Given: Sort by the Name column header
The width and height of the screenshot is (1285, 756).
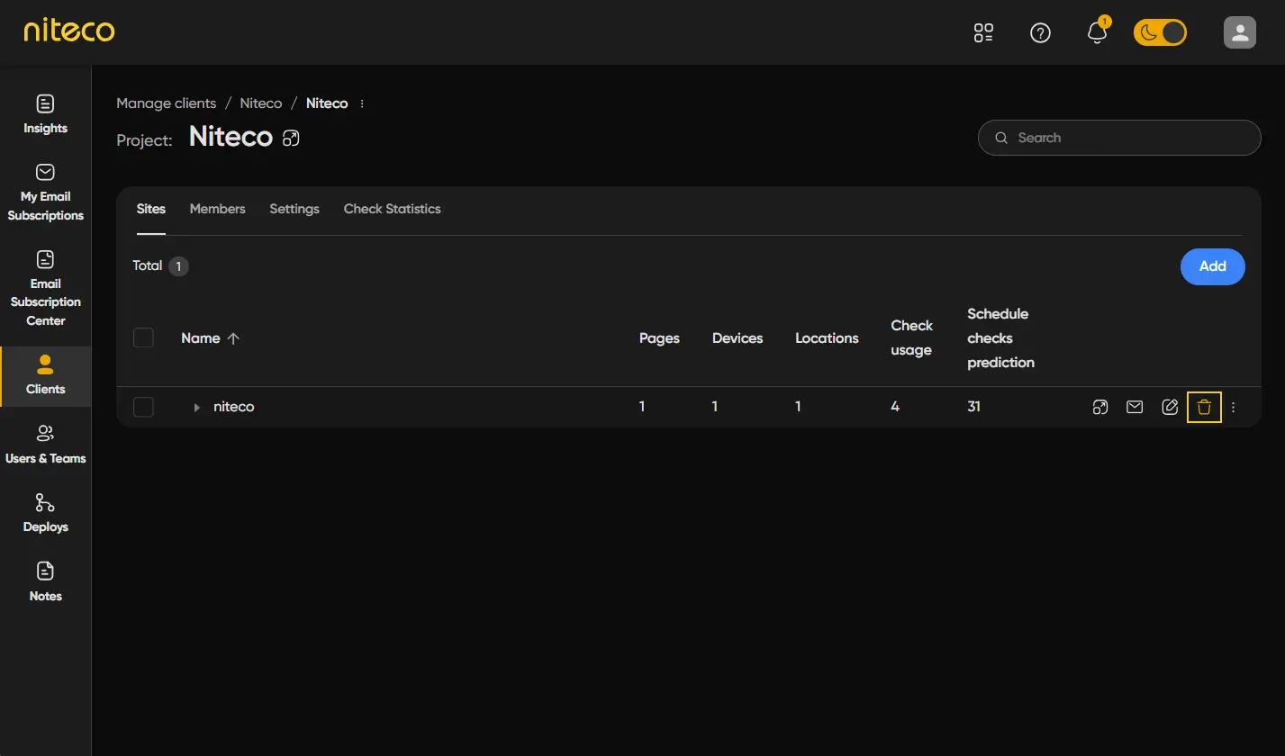Looking at the screenshot, I should point(210,338).
